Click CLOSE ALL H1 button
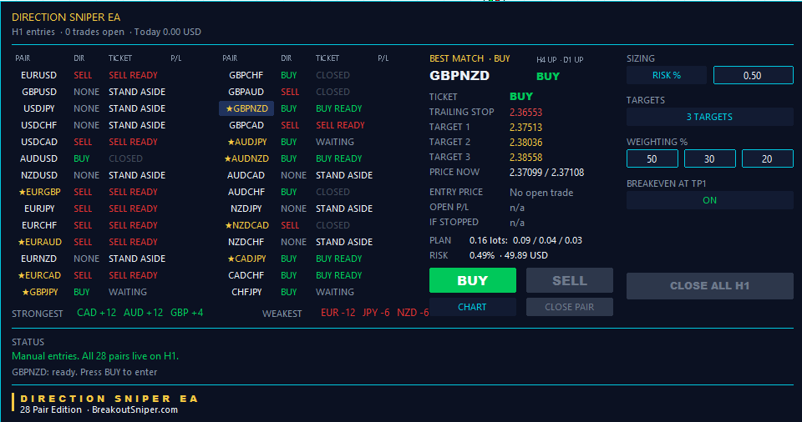The width and height of the screenshot is (802, 422). [x=709, y=285]
